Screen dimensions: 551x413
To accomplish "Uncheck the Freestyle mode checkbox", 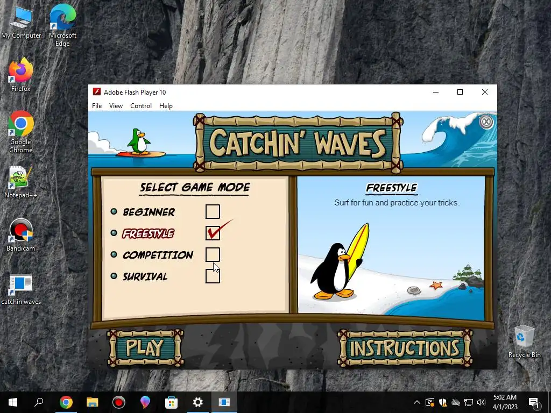I will (213, 233).
